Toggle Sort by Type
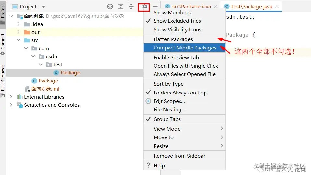 [185, 84]
